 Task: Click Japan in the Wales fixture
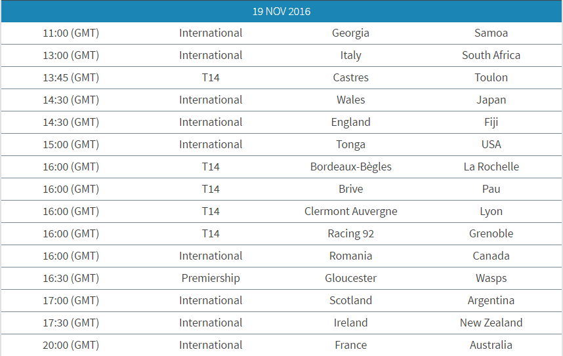tap(491, 100)
